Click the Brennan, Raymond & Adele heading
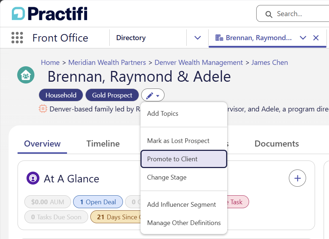Viewport: 329px width, 239px height. [139, 76]
